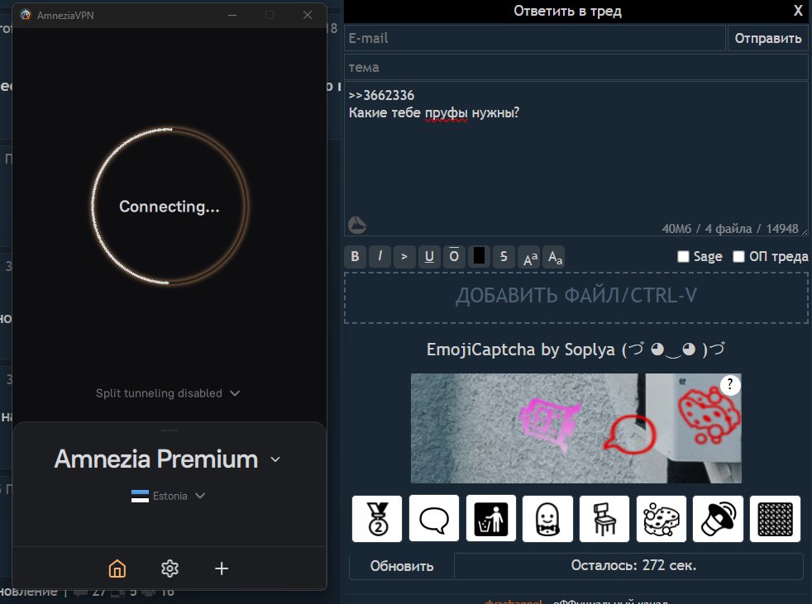
Task: Insert quote with the > button
Action: coord(404,256)
